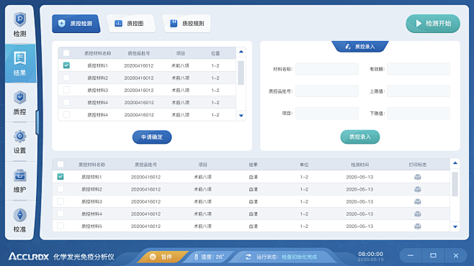Print the 质控材料4 result row
The width and height of the screenshot is (474, 266).
(418, 214)
